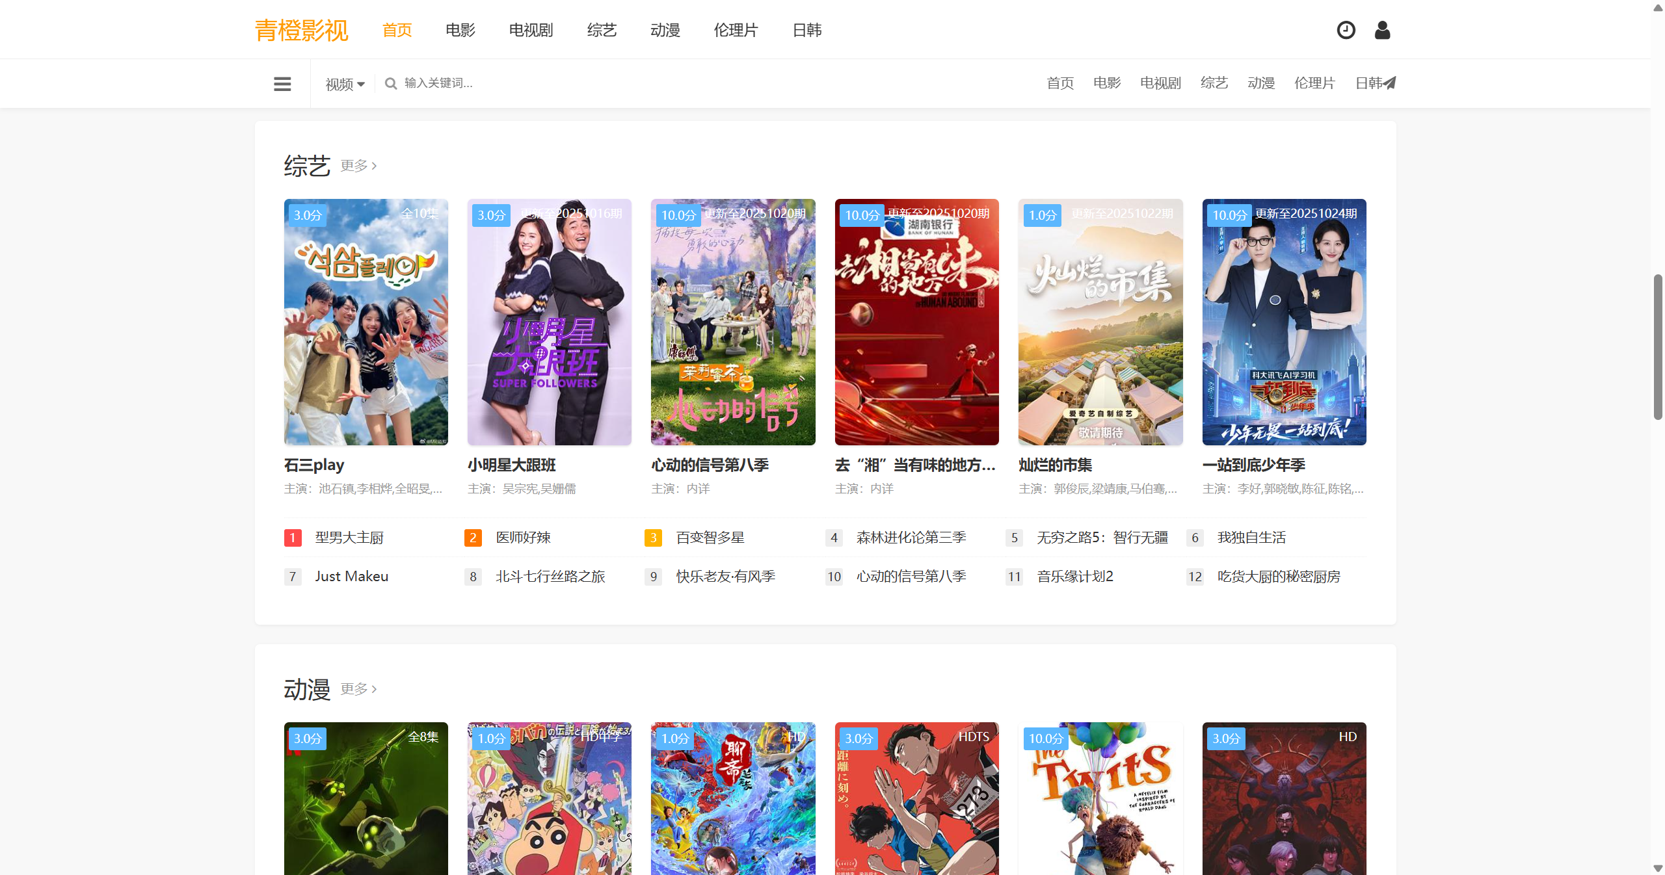
Task: Click the rank 1 red badge
Action: click(x=293, y=538)
